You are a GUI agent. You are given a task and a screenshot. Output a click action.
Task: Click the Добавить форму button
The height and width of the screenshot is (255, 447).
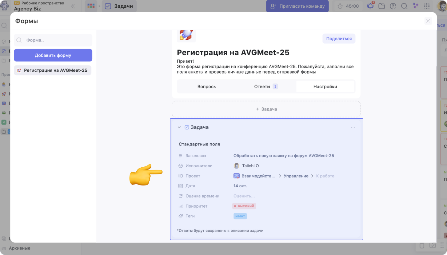[x=53, y=55]
